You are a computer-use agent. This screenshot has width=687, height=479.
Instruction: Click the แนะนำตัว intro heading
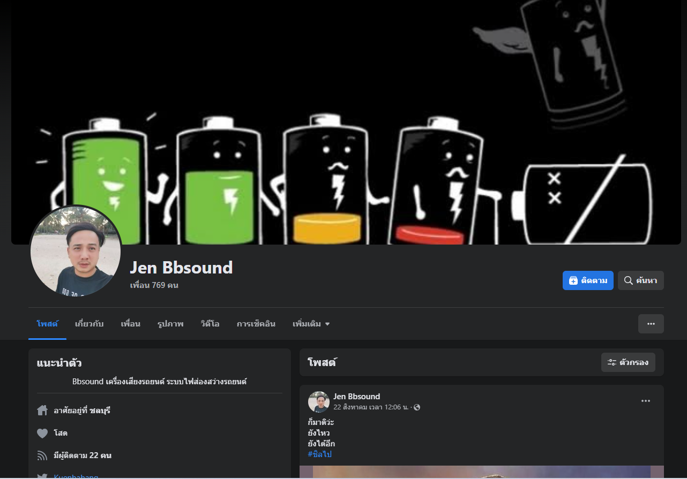(59, 363)
